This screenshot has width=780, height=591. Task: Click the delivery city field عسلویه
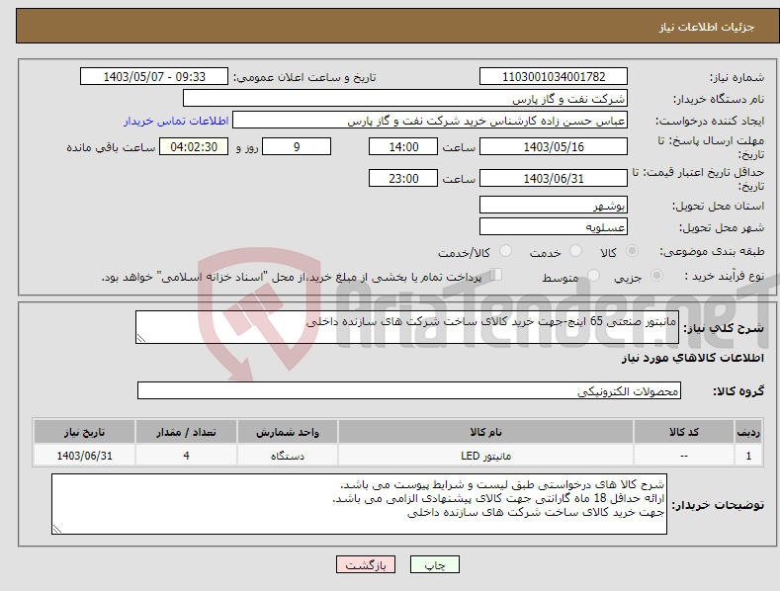[554, 227]
